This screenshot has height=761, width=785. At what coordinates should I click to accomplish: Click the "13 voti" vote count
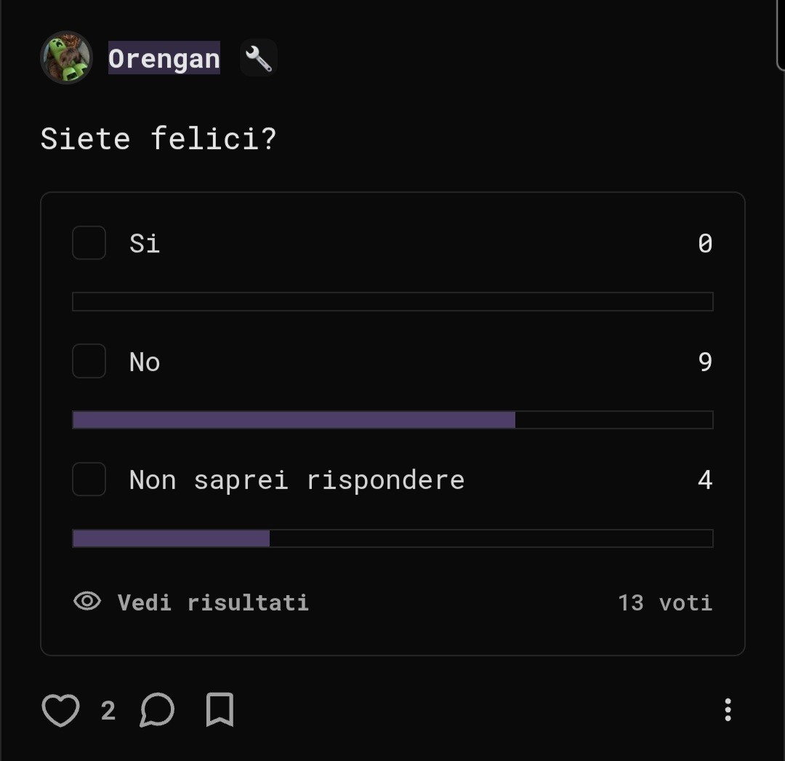coord(664,602)
